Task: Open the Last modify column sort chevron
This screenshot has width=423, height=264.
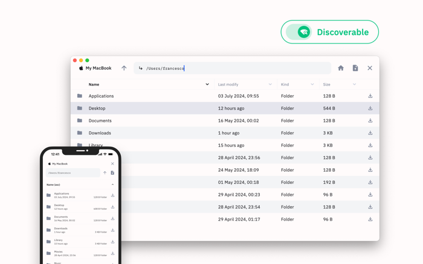Action: pos(270,84)
